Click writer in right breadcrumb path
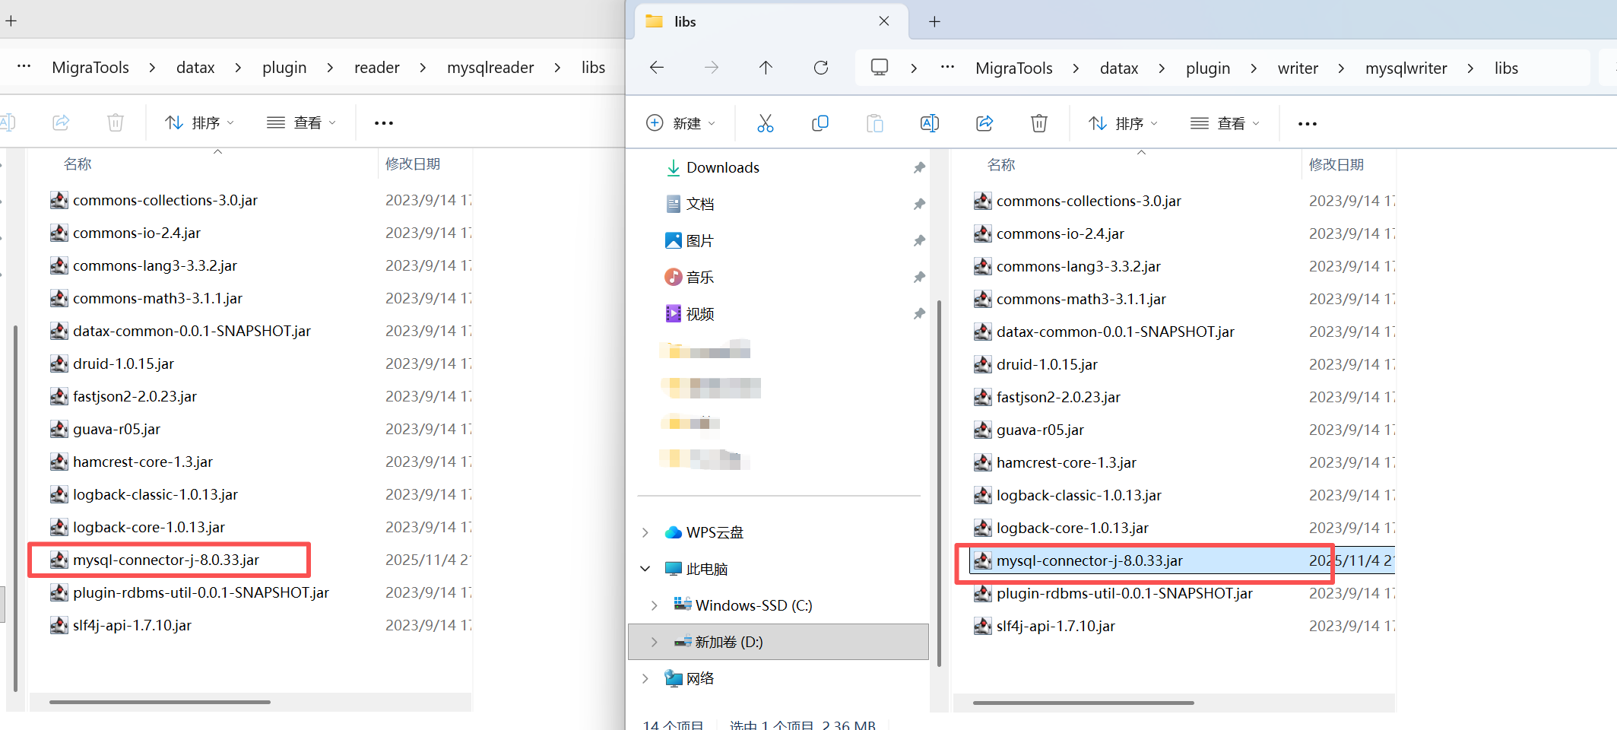The width and height of the screenshot is (1617, 730). point(1298,68)
